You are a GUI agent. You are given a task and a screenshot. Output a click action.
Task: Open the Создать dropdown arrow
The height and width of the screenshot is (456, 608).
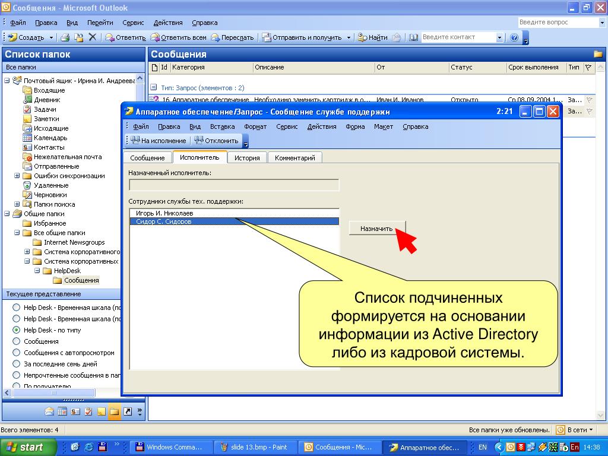[x=51, y=37]
